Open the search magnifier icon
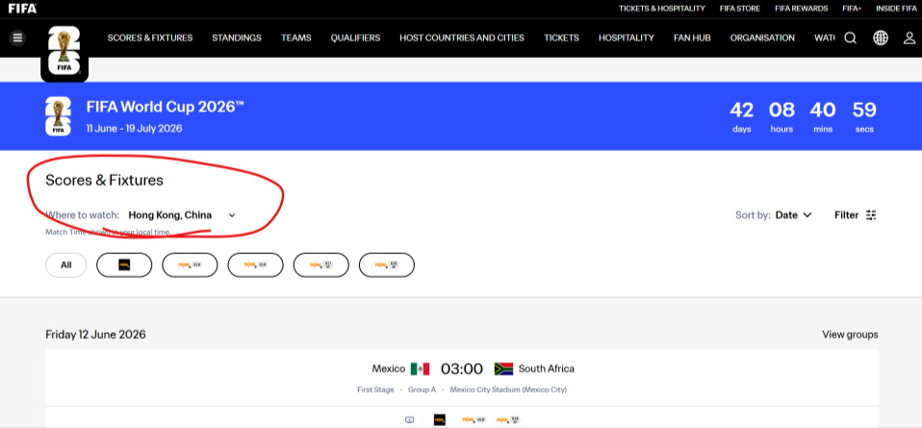Screen dimensions: 922x428 (850, 38)
